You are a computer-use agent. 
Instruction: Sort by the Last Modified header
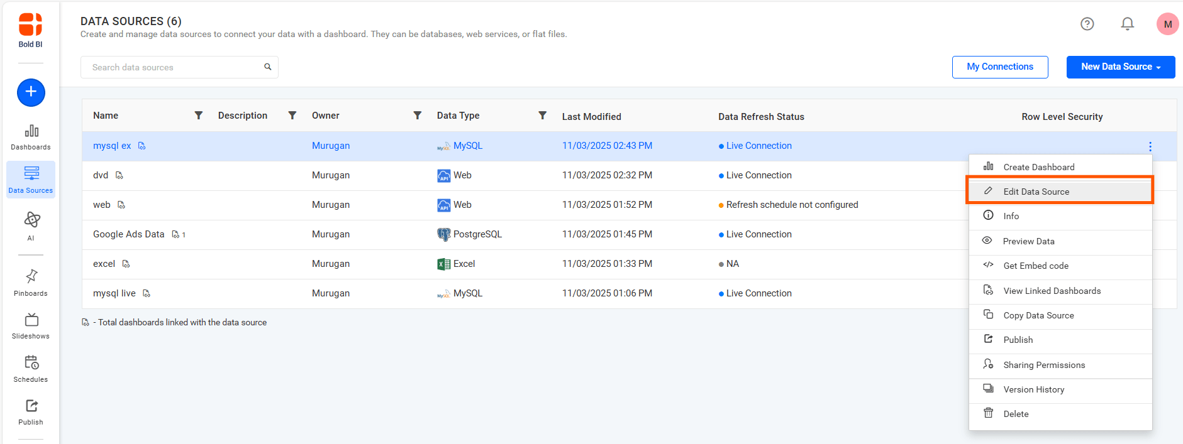[x=592, y=117]
